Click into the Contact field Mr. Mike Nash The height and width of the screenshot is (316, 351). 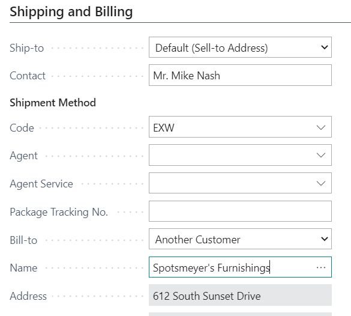(x=240, y=75)
